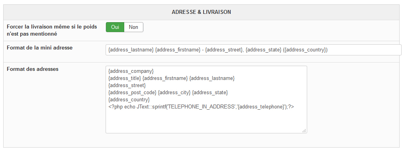Click {address_lastname} in the mini address field

tap(131, 50)
